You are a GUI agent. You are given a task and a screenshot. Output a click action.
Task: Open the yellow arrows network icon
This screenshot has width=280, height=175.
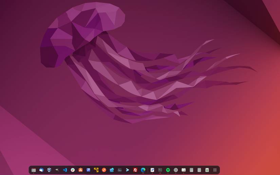click(x=96, y=170)
